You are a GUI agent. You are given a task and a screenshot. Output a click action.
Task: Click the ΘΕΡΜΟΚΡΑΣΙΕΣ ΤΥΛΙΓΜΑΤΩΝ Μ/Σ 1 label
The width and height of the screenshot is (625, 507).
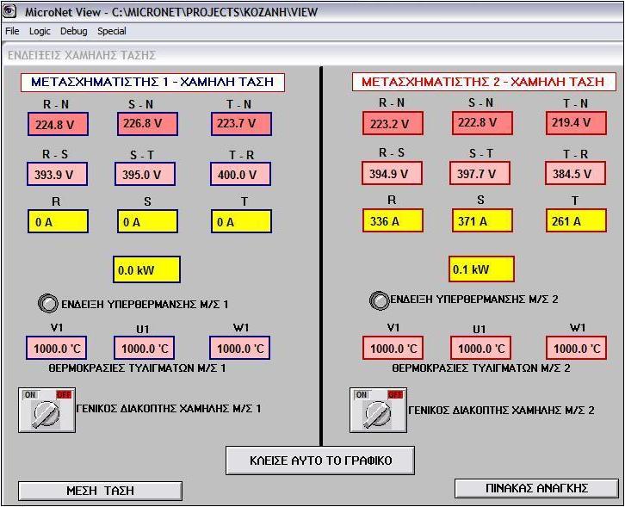tap(137, 368)
